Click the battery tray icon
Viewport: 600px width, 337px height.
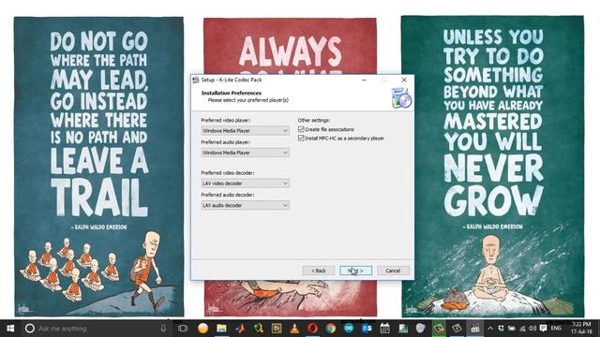(512, 329)
